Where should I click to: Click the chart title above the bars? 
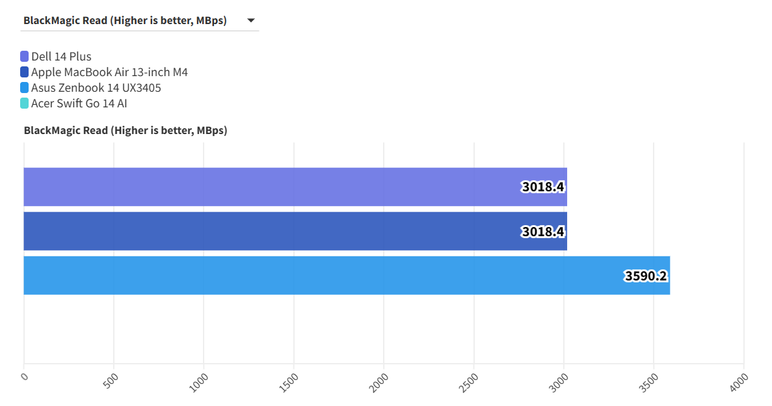tap(126, 131)
